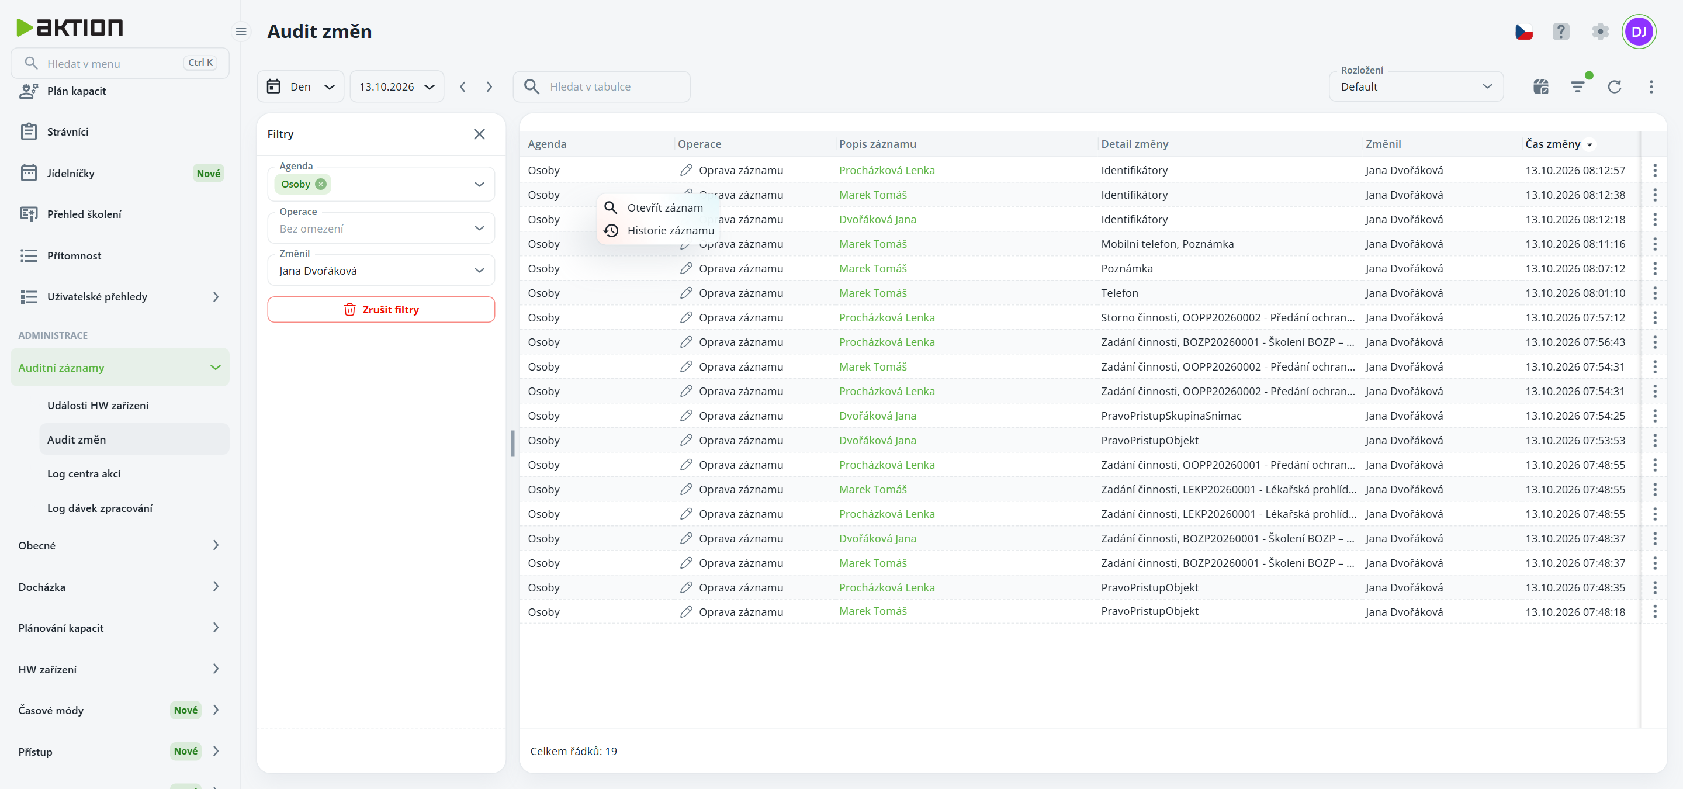The height and width of the screenshot is (789, 1683).
Task: Click the Zrušit filtry button
Action: (381, 310)
